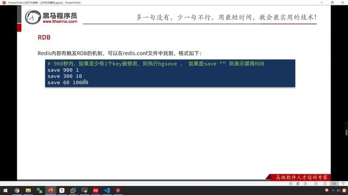348x195 pixels.
Task: Click 黑马程序员 brand name text
Action: pyautogui.click(x=60, y=16)
